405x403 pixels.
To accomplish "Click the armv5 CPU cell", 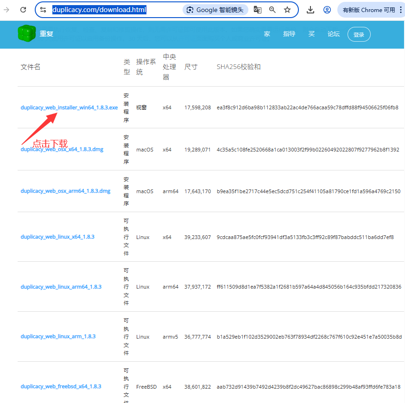I will coord(170,337).
